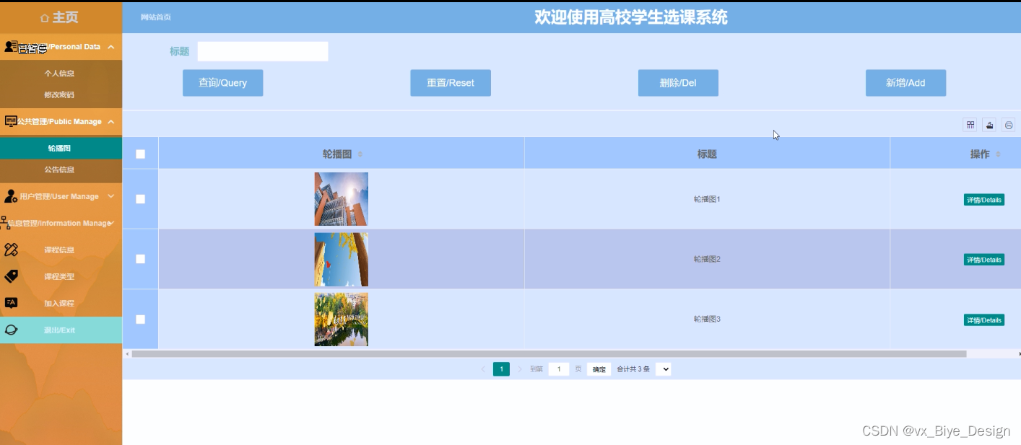Open 公告信息 in the sidebar
The image size is (1021, 445).
pyautogui.click(x=59, y=169)
